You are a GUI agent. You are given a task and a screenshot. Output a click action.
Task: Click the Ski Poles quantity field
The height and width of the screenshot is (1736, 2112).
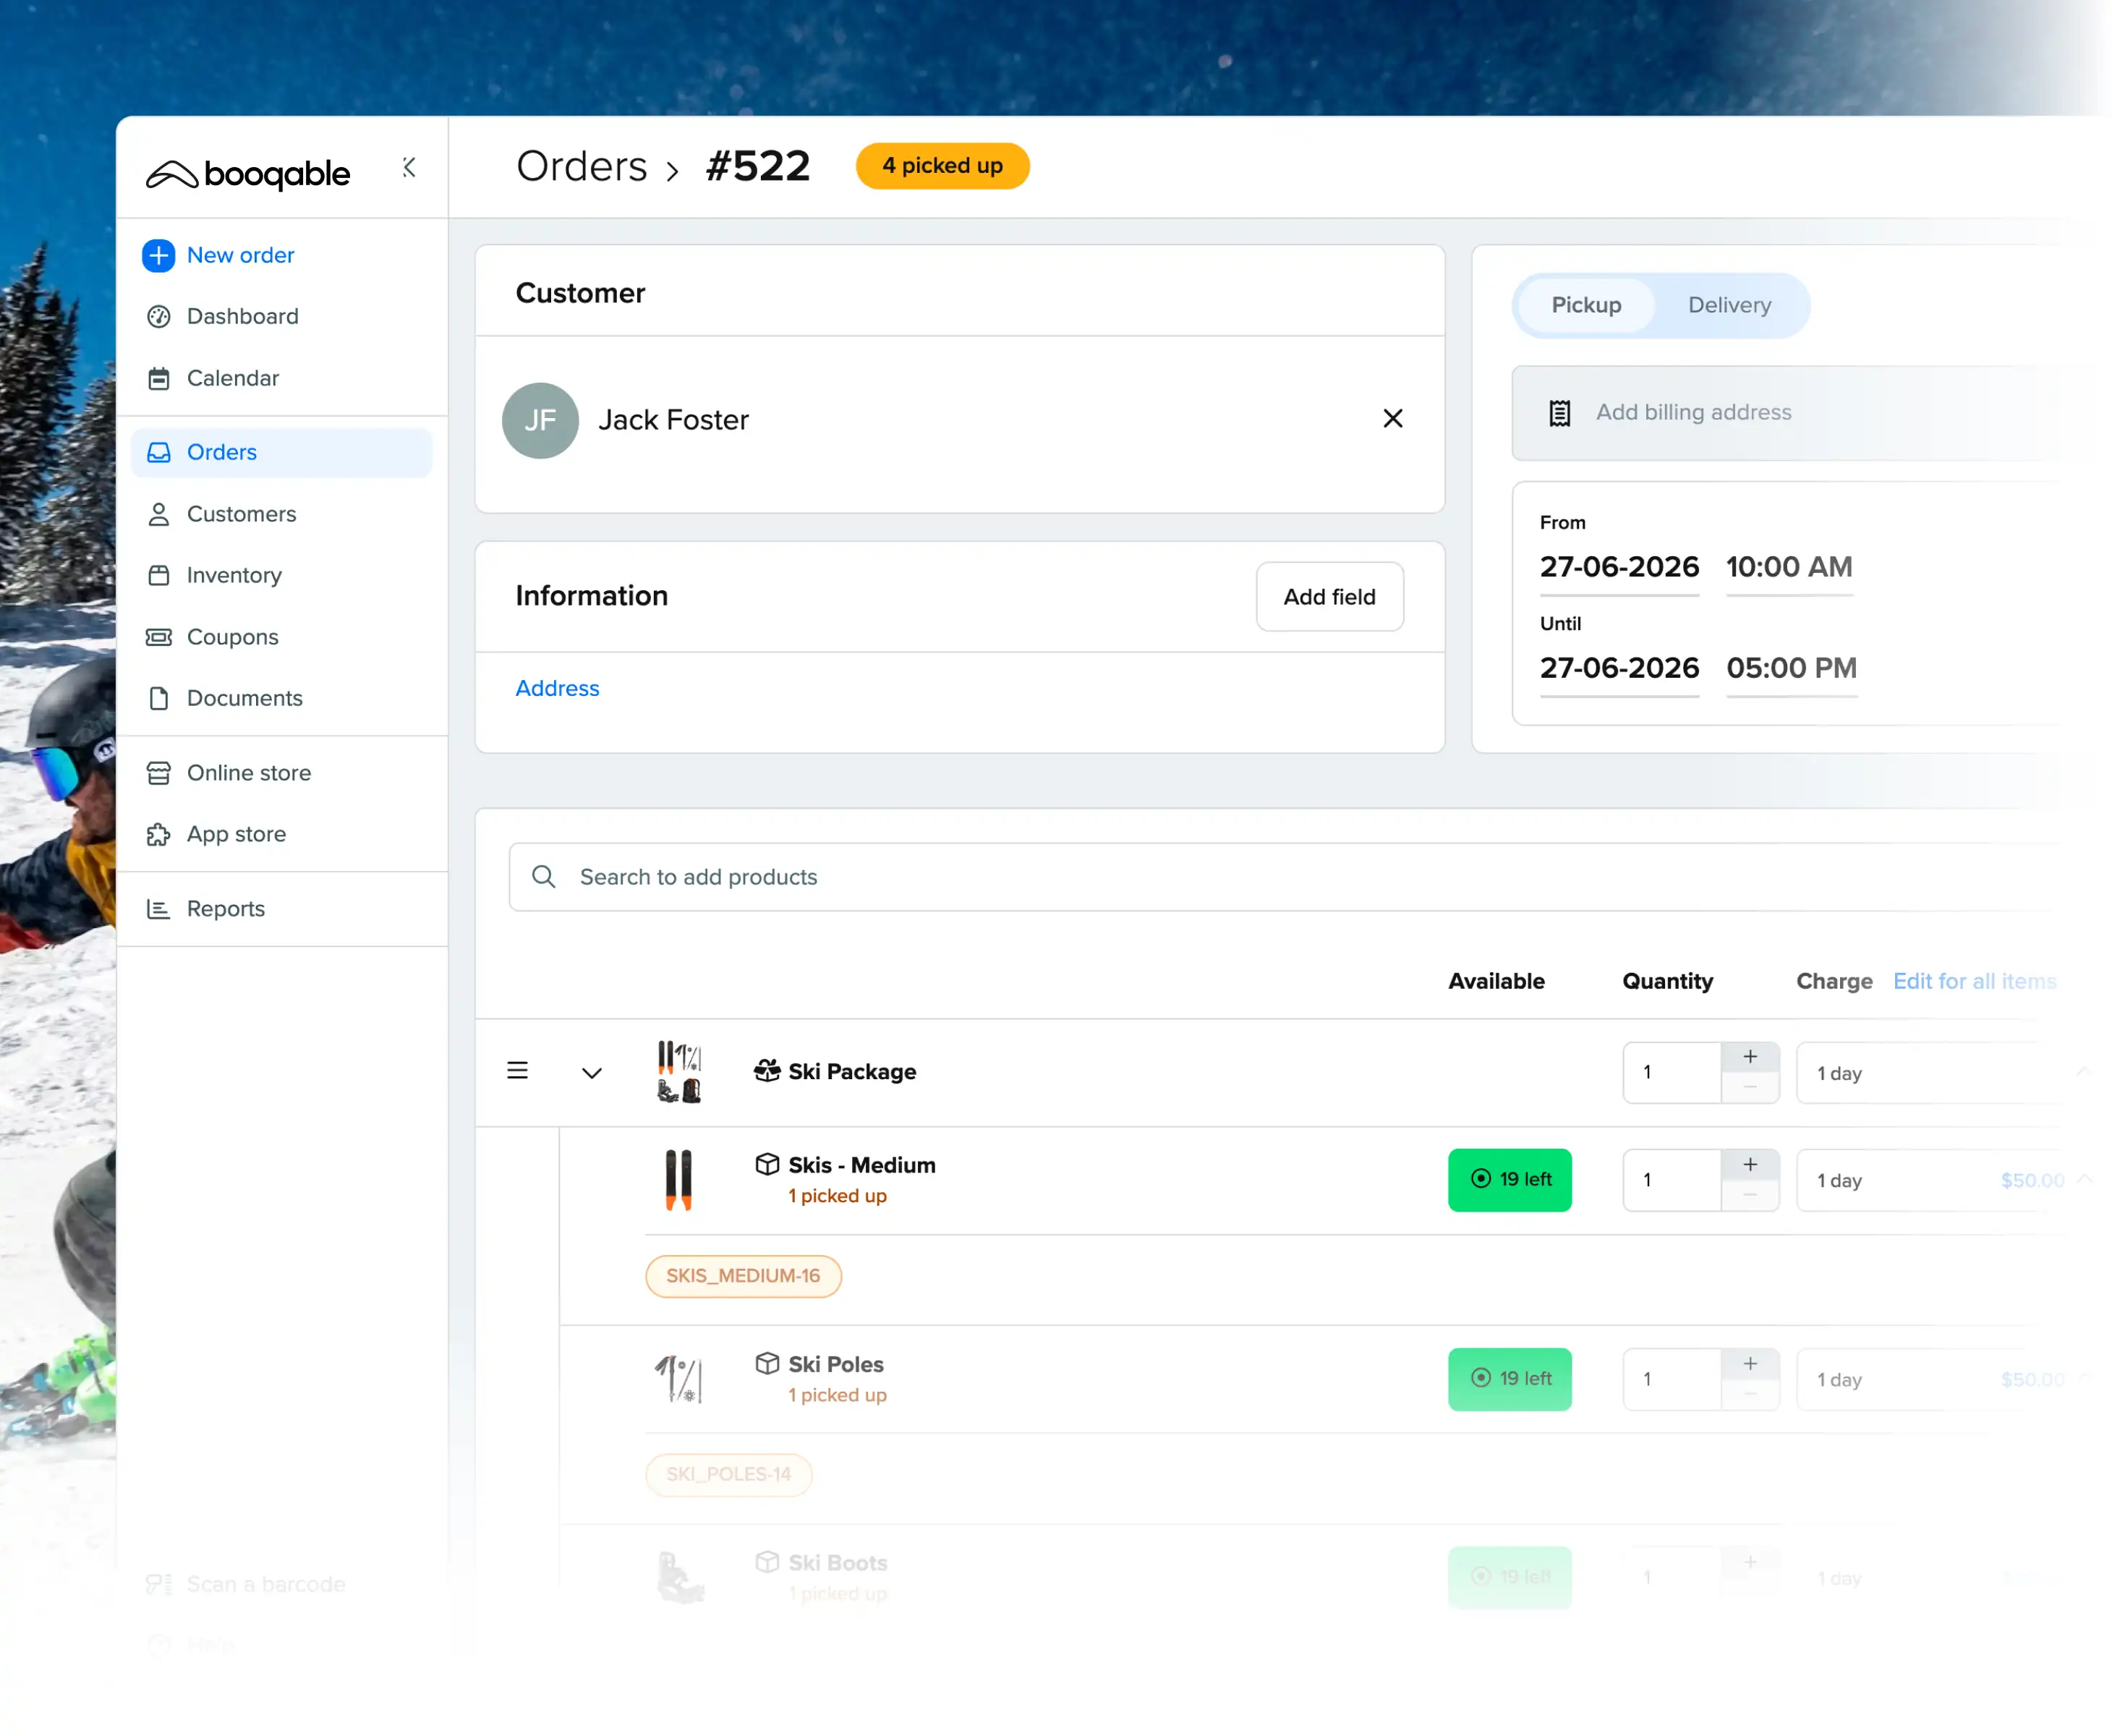(1672, 1380)
